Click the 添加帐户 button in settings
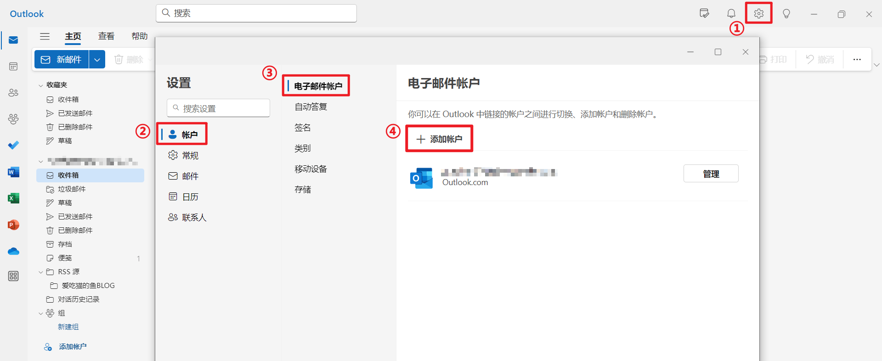The width and height of the screenshot is (882, 361). pyautogui.click(x=439, y=139)
